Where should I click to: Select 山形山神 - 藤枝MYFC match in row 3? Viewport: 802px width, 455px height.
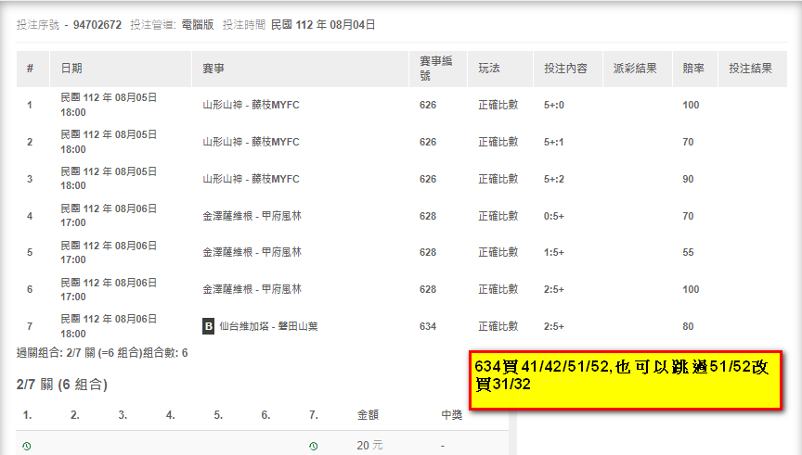pyautogui.click(x=251, y=179)
